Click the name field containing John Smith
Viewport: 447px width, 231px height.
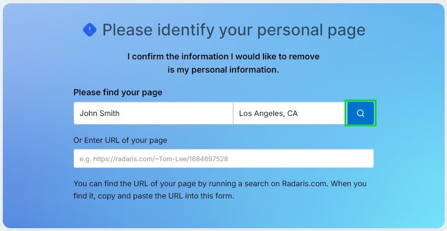point(153,113)
